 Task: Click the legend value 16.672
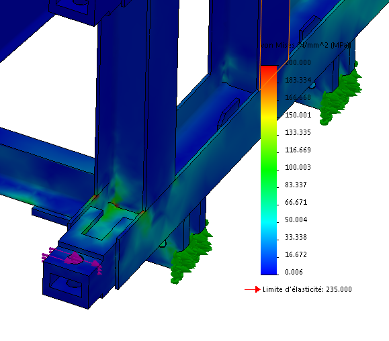[x=296, y=254]
